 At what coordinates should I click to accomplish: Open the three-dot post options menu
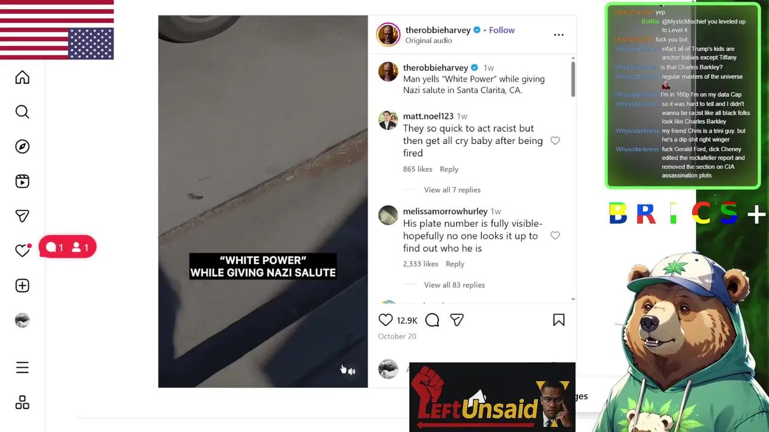(559, 35)
